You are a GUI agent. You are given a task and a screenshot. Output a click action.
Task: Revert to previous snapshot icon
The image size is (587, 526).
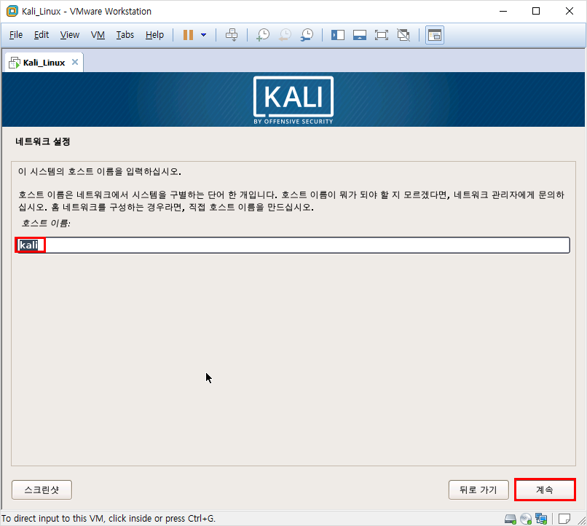285,35
